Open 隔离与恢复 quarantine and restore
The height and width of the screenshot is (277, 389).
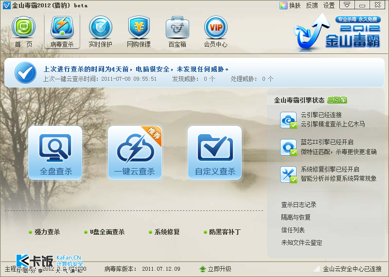296,218
